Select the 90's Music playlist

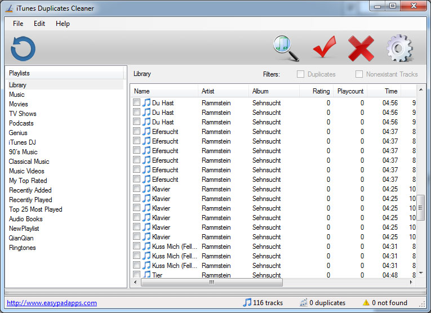click(23, 152)
